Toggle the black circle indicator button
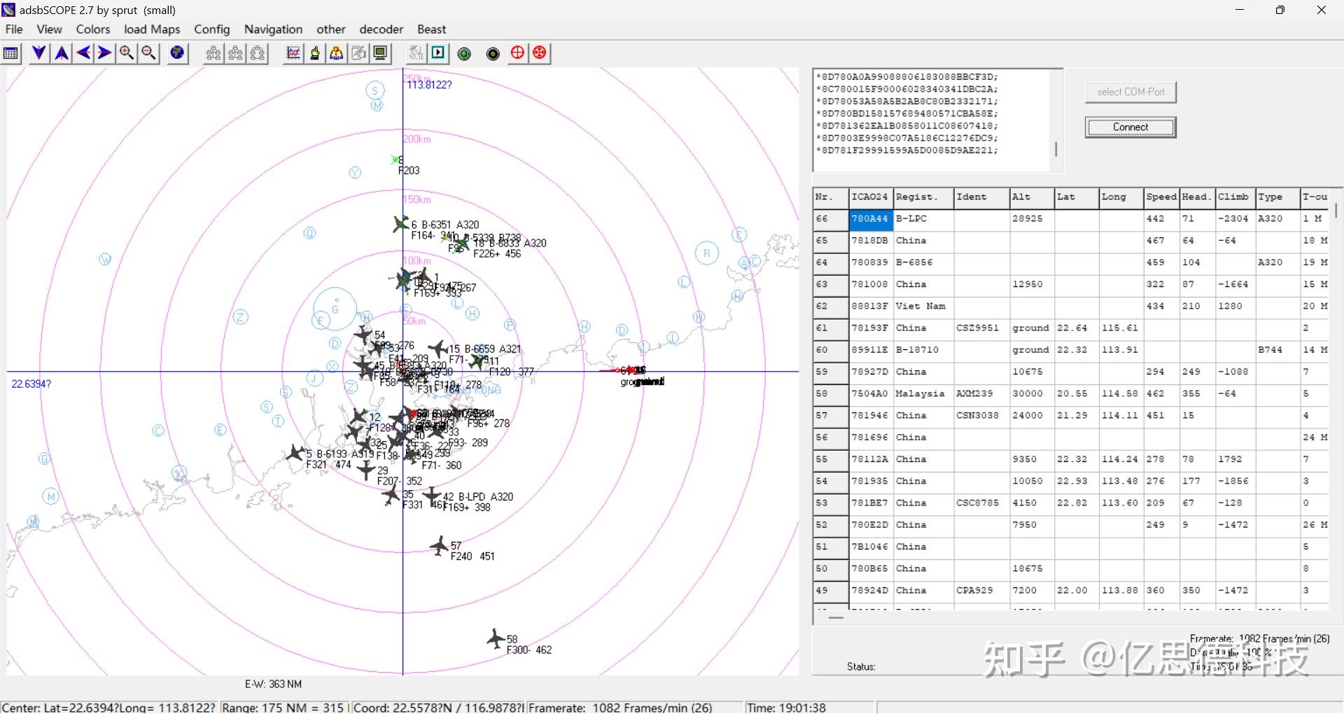1344x714 pixels. [493, 54]
